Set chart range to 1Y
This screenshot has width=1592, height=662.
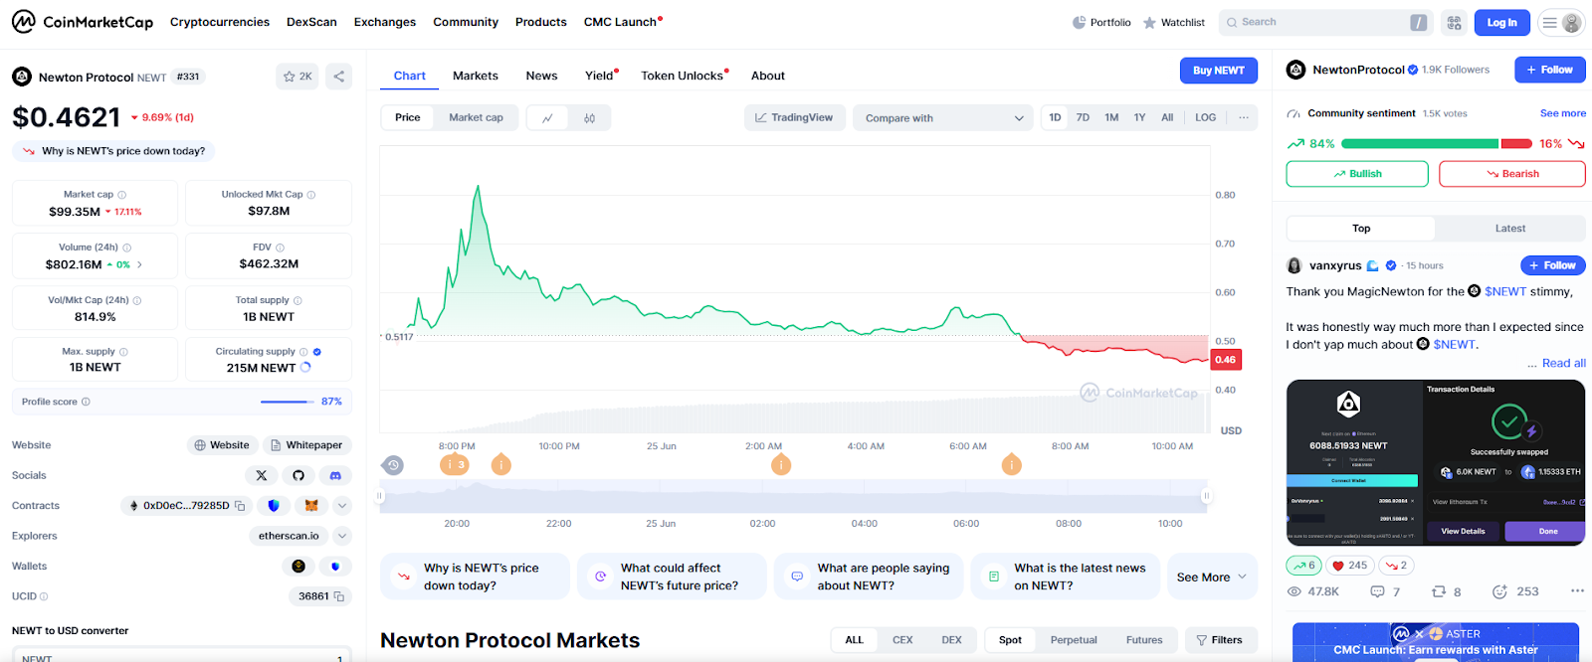coord(1139,117)
